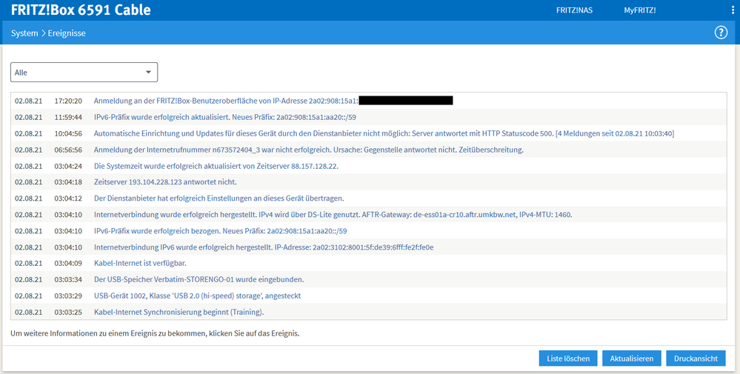This screenshot has height=374, width=740.
Task: Click Ereignisse in the breadcrumb
Action: click(x=67, y=33)
